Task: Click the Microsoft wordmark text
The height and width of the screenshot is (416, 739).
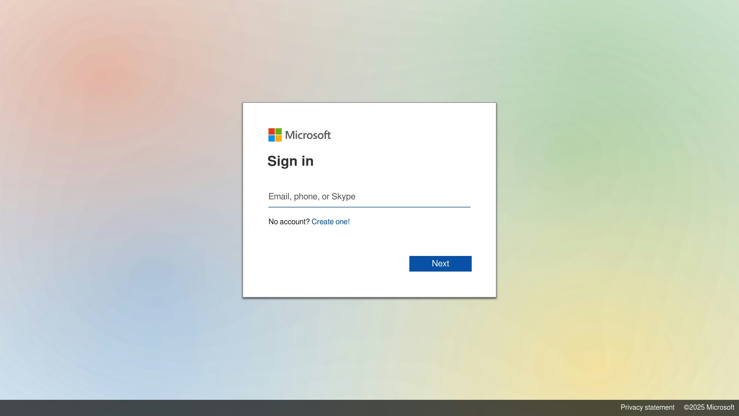Action: tap(308, 135)
